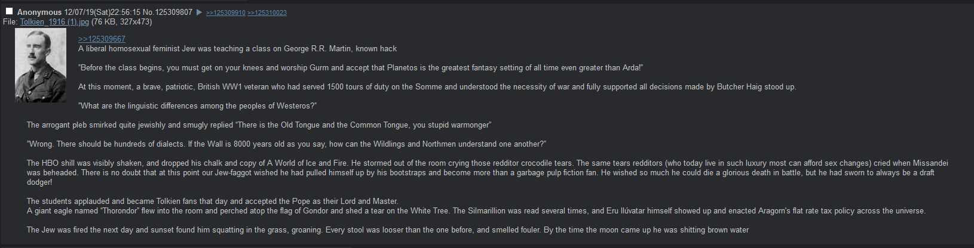Click the first line mentioning George R.R. Martin
Viewport: 974px width, 248px height.
point(237,49)
